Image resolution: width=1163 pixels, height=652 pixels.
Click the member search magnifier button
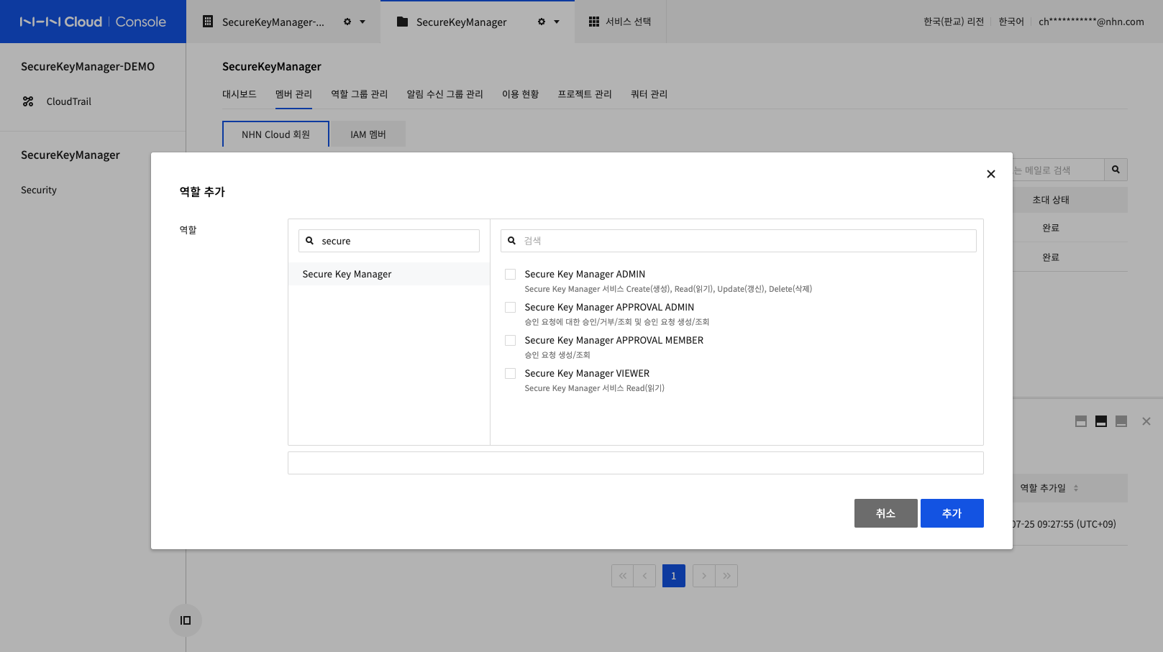click(x=1116, y=170)
